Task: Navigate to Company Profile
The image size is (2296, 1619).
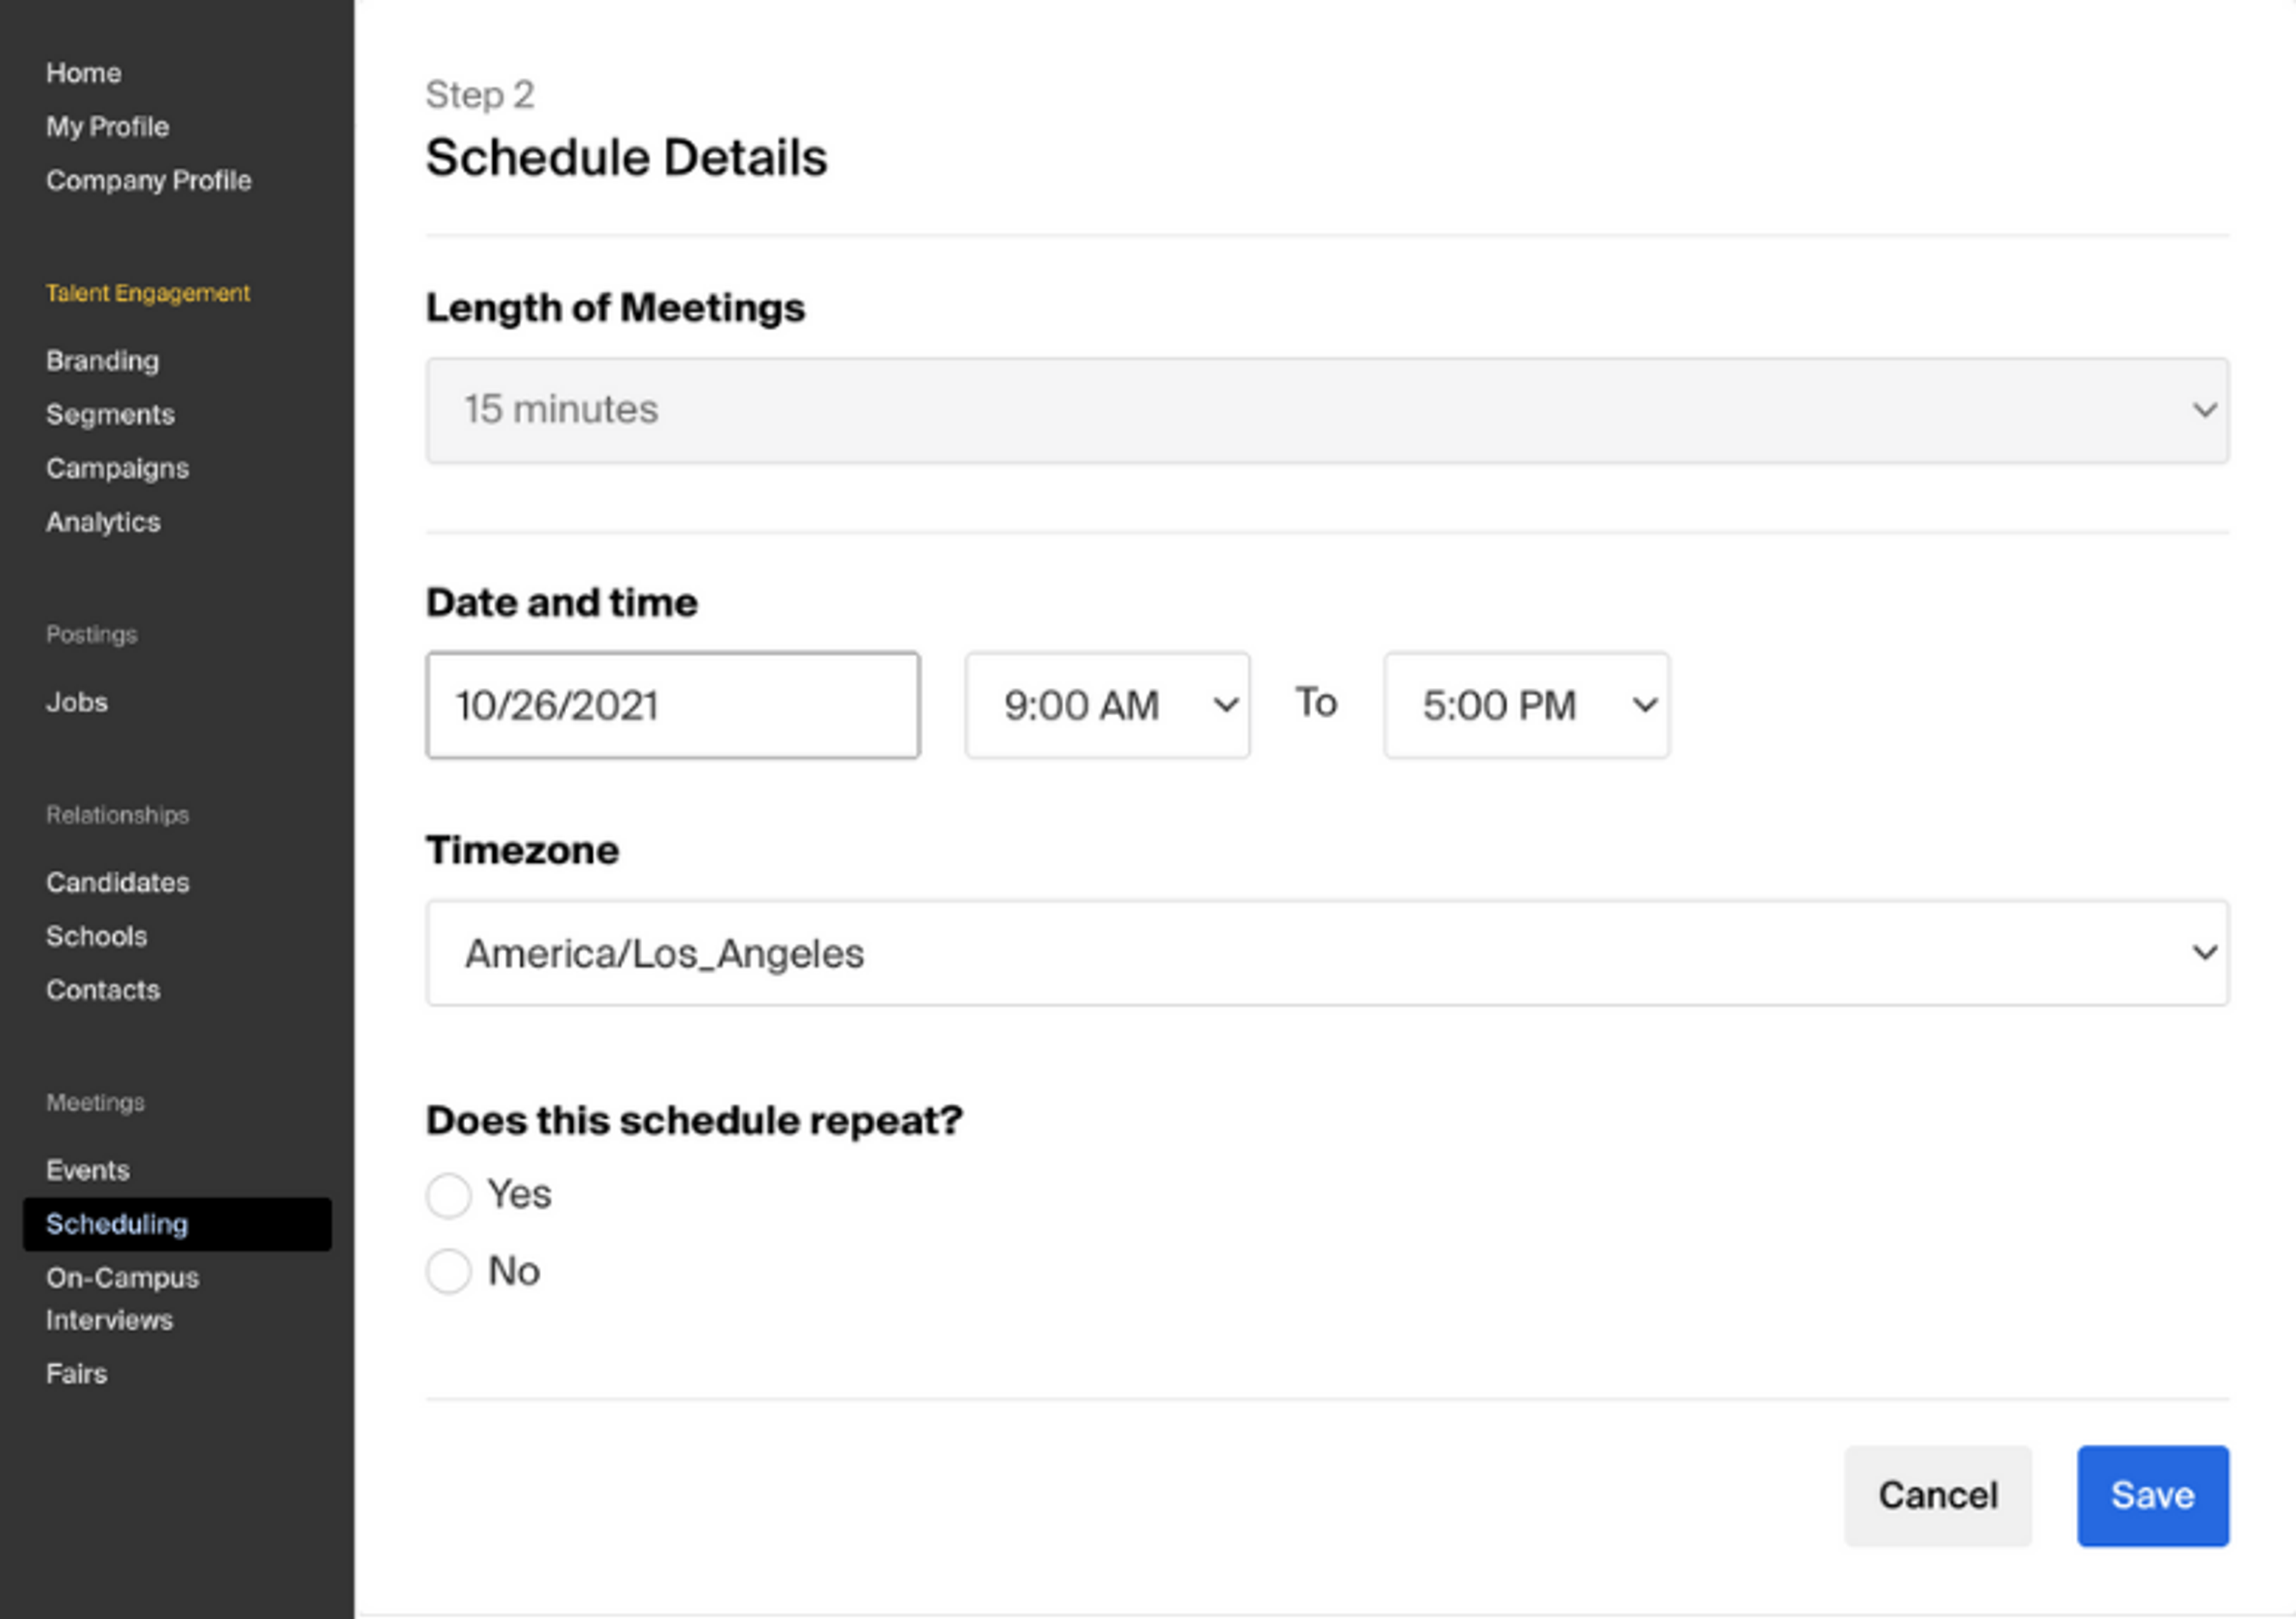Action: click(x=148, y=181)
